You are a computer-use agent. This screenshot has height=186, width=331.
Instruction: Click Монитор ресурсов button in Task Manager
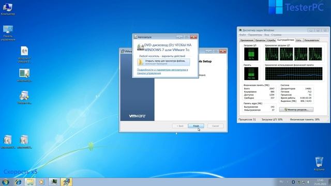coord(296,110)
